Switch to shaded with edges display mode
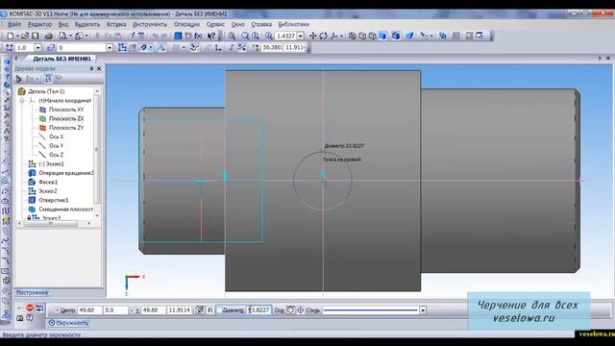 [x=396, y=36]
